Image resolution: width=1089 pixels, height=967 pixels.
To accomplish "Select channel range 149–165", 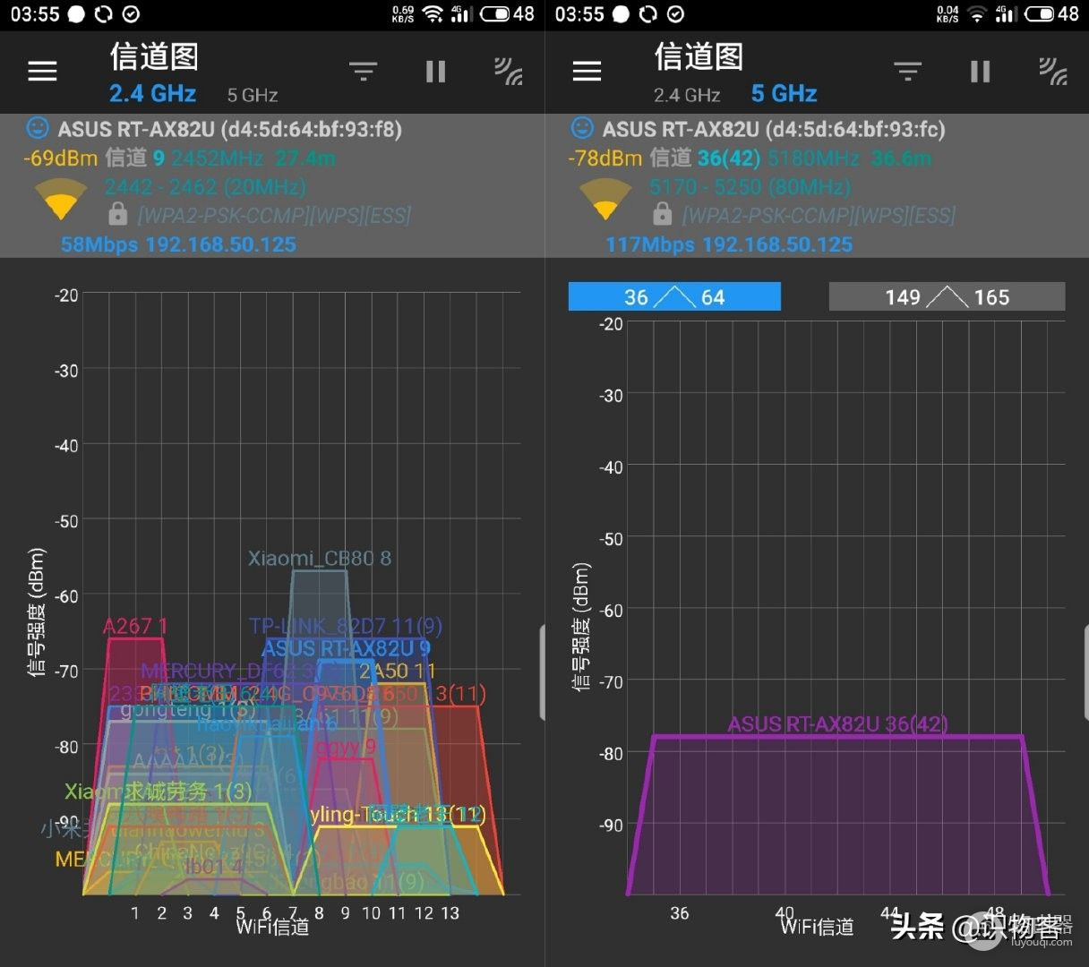I will pyautogui.click(x=947, y=296).
